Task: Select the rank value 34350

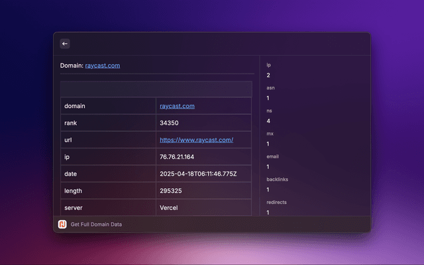Action: (x=169, y=123)
